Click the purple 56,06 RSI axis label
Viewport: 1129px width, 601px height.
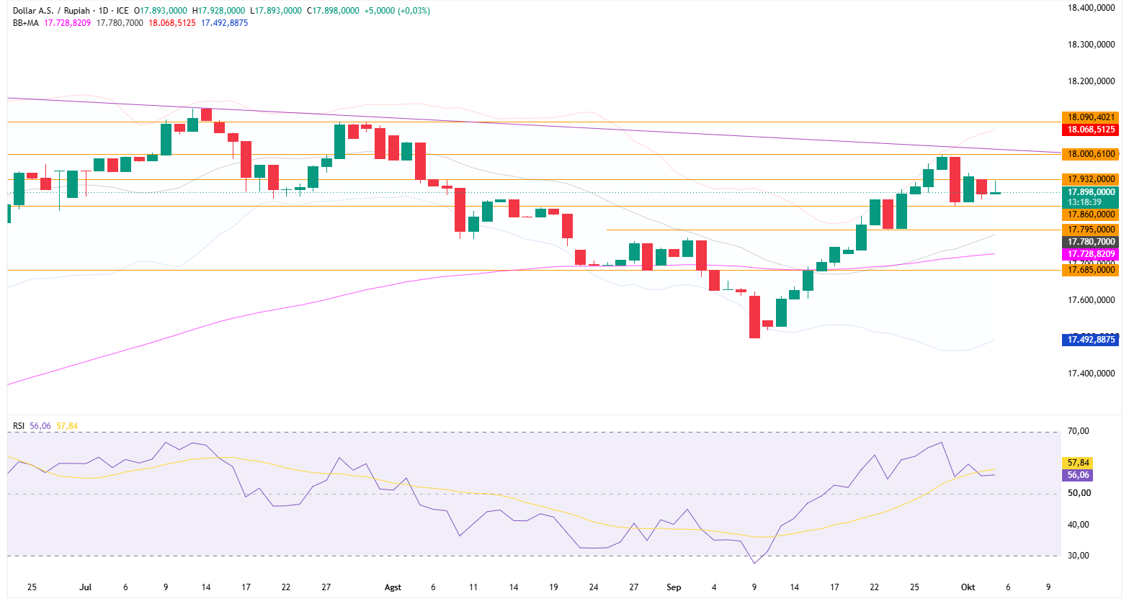pyautogui.click(x=1078, y=475)
